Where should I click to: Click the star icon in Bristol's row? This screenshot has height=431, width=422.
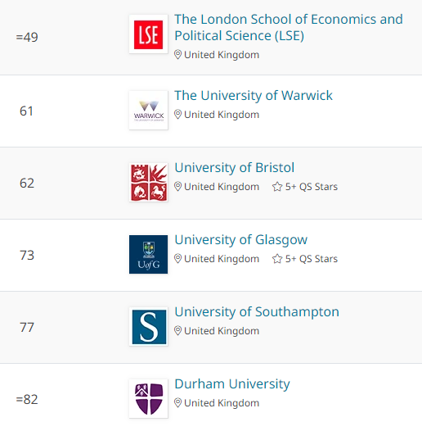click(277, 187)
